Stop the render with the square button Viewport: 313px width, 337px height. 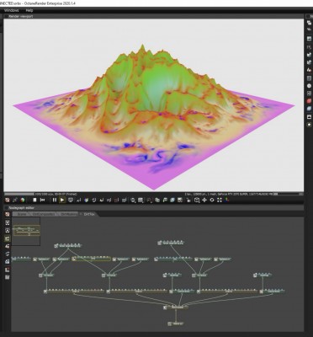(x=34, y=200)
